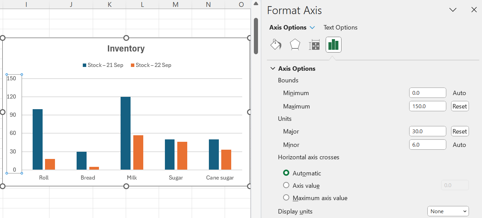This screenshot has width=482, height=218.
Task: Click the scroll up arrow
Action: pos(256,4)
